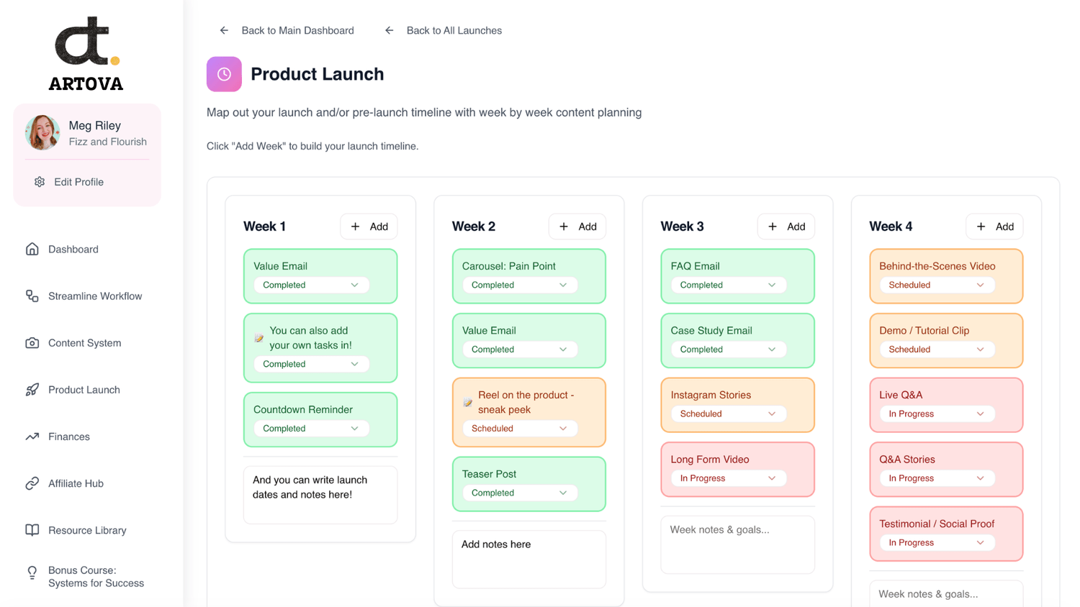
Task: Click the Edit Profile gear icon
Action: 40,182
